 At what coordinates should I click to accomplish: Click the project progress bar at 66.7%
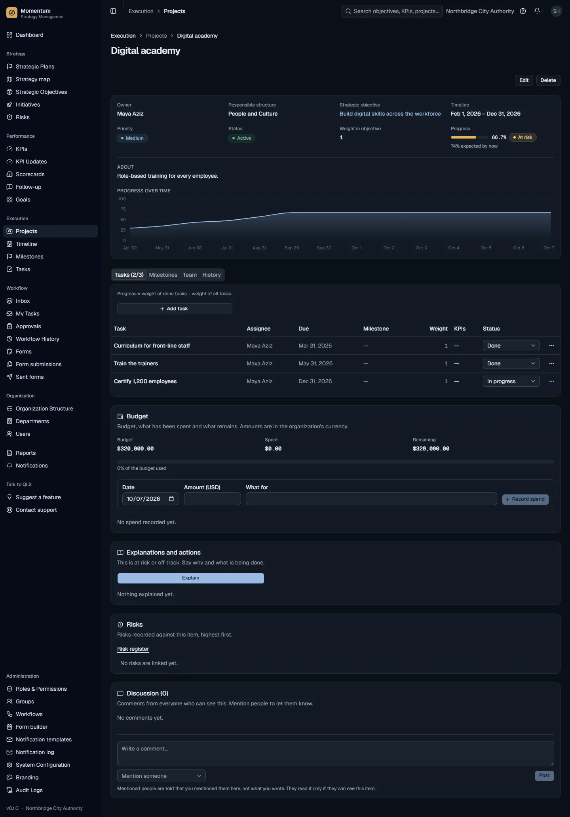(x=469, y=137)
